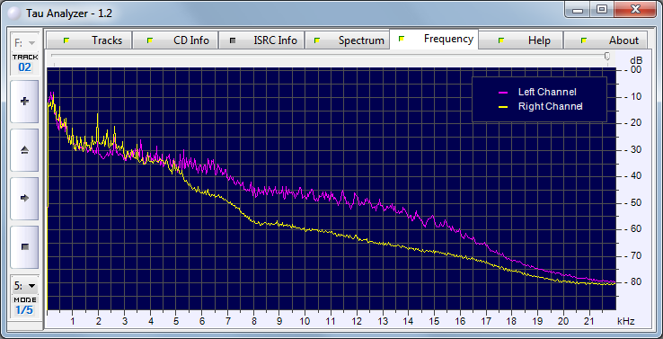Click the yellow indicator on About tab
This screenshot has width=663, height=339.
(584, 40)
